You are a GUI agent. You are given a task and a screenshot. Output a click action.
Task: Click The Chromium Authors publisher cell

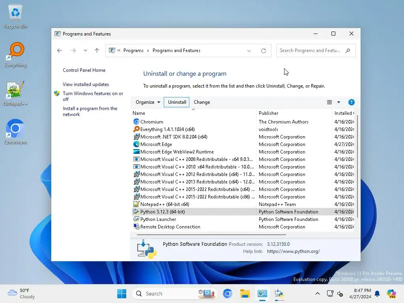[x=283, y=122]
